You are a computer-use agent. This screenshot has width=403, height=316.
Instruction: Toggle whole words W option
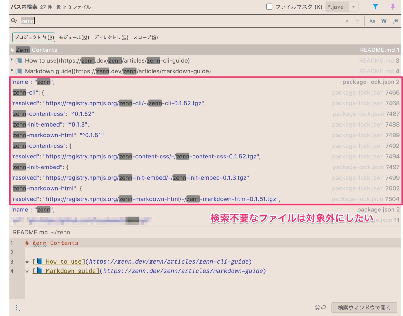point(384,21)
